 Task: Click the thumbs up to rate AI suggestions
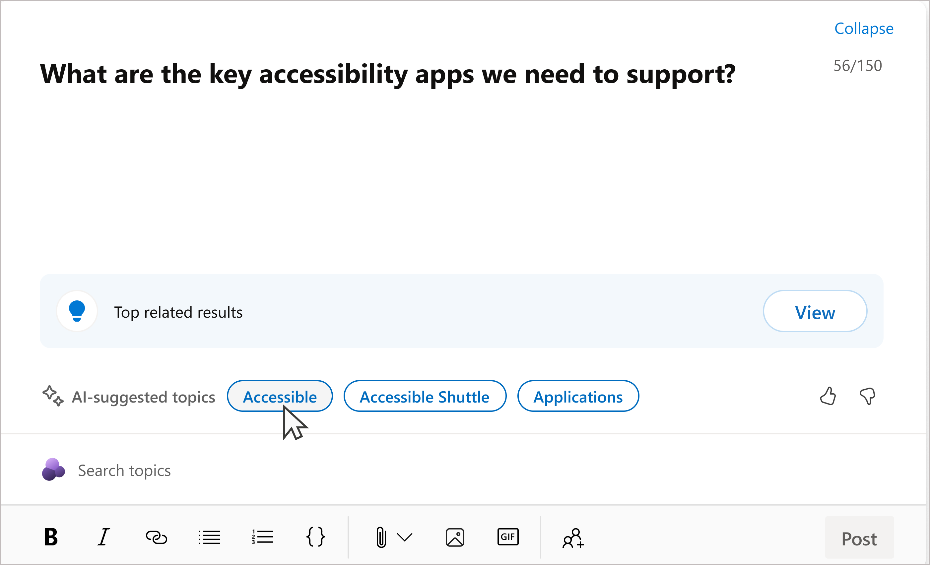[828, 396]
